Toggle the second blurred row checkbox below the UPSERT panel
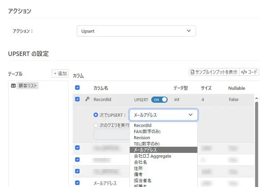Viewport: 266px width, 187px height. pos(78,160)
